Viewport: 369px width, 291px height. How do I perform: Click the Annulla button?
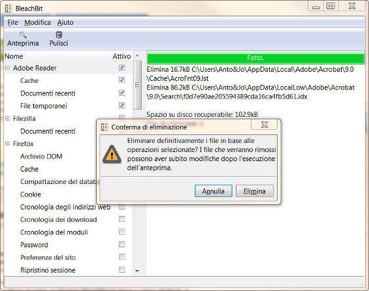pyautogui.click(x=214, y=191)
